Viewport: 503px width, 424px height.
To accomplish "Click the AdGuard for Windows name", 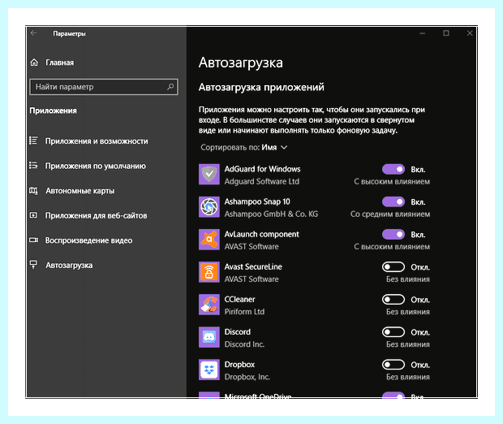I will pos(262,169).
